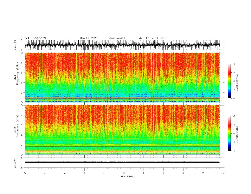Viewport: 251px width, 194px height.
Task: Click the "ch.3(V)" axis label
Action: [x=15, y=163]
